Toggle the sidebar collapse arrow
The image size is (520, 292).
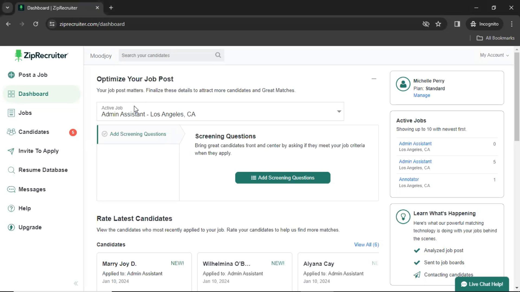(76, 283)
